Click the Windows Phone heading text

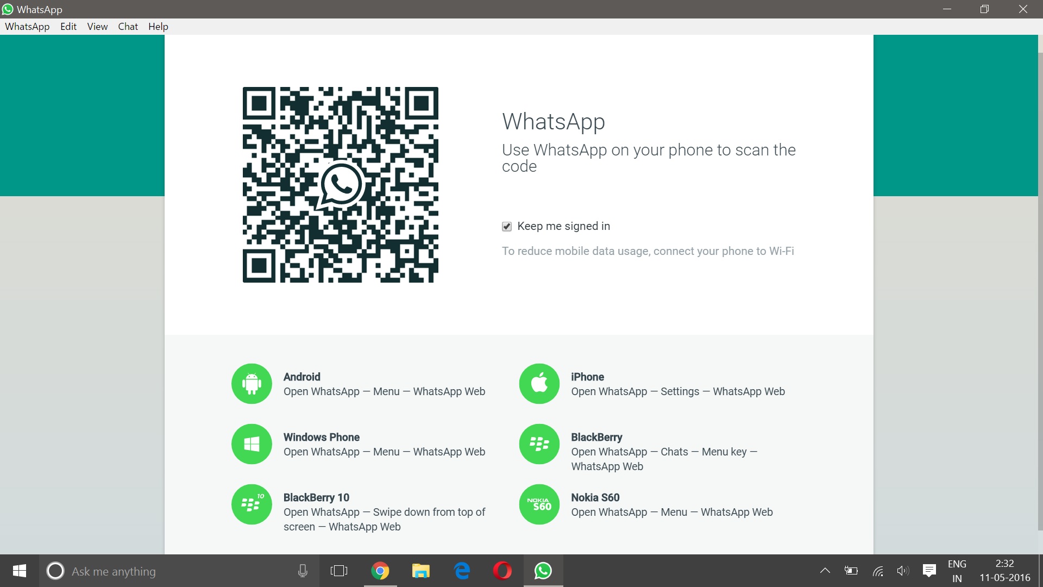pyautogui.click(x=322, y=437)
